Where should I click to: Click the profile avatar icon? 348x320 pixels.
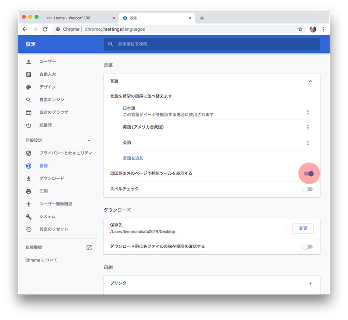pos(313,29)
